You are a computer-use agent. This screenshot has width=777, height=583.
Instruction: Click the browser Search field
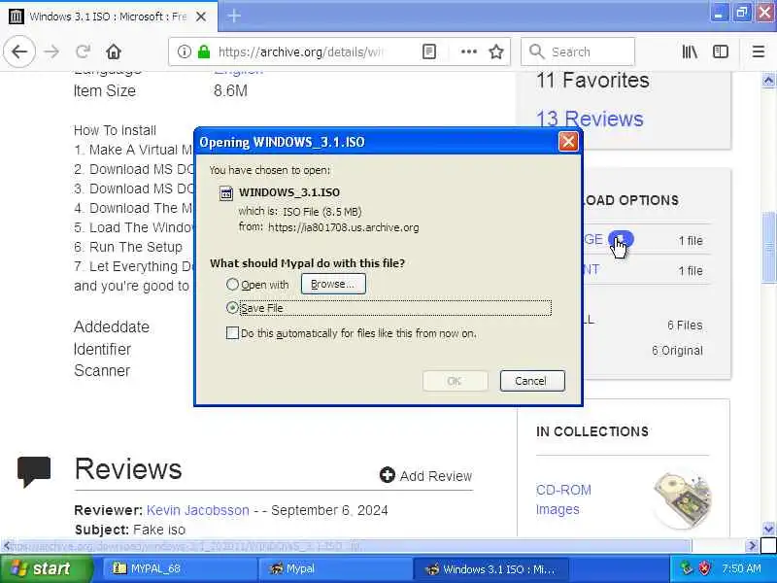click(578, 51)
